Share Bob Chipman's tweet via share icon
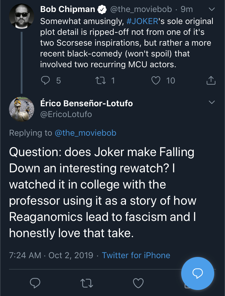The height and width of the screenshot is (296, 225). tap(211, 80)
